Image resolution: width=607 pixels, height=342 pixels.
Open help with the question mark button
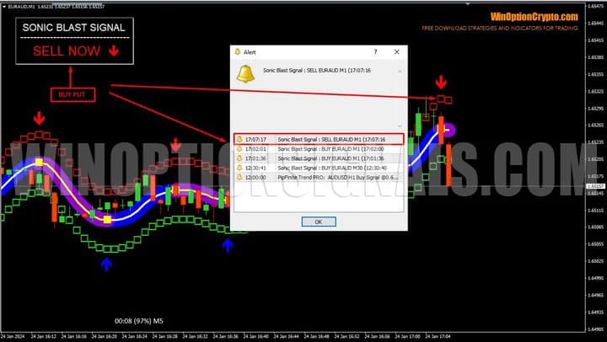tap(376, 51)
